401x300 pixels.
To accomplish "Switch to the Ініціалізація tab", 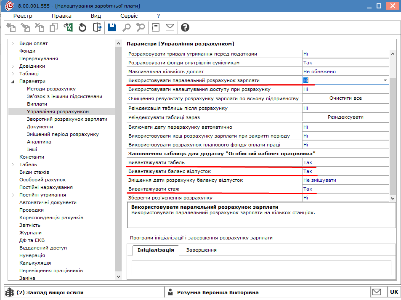I will [x=156, y=250].
